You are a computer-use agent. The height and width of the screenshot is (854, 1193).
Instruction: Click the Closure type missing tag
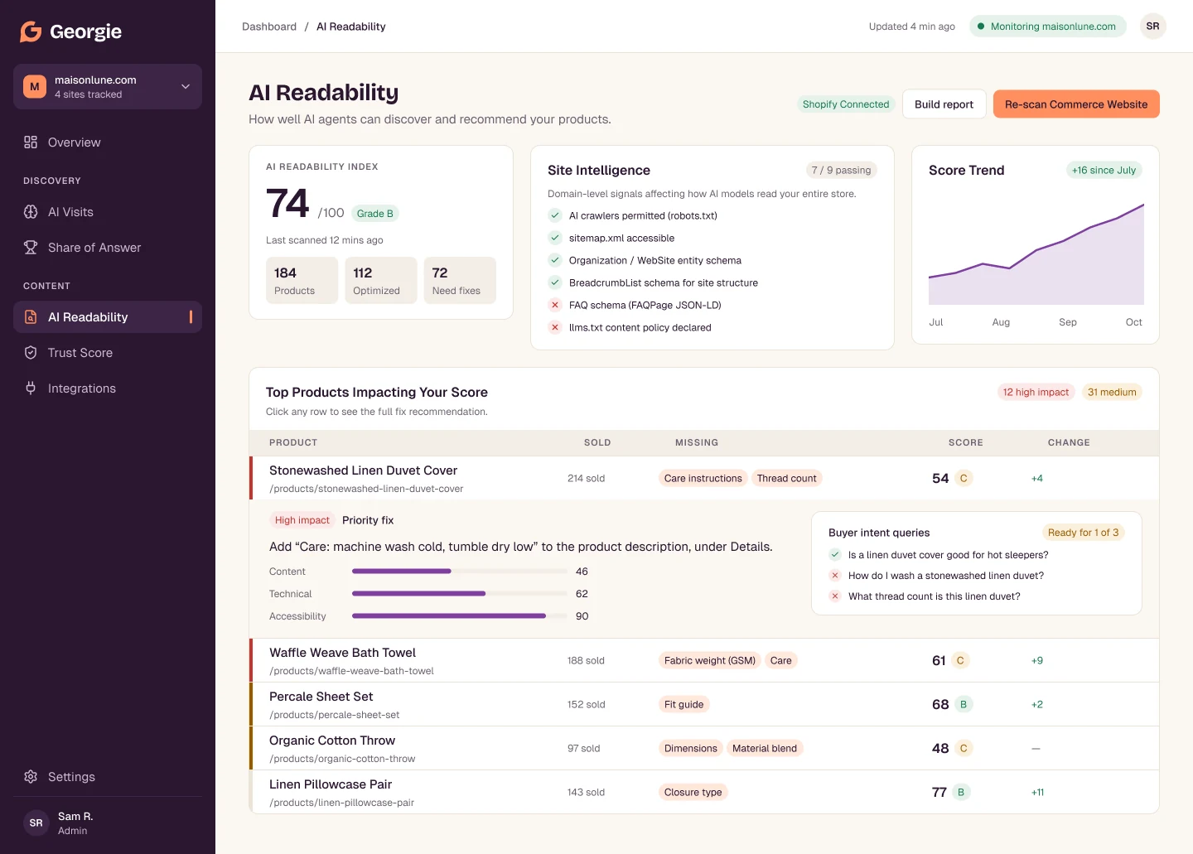click(693, 792)
